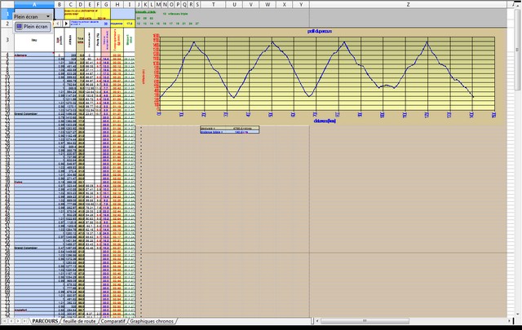Go to first sheet with tab navigation arrow
The width and height of the screenshot is (522, 330).
[x=2, y=322]
